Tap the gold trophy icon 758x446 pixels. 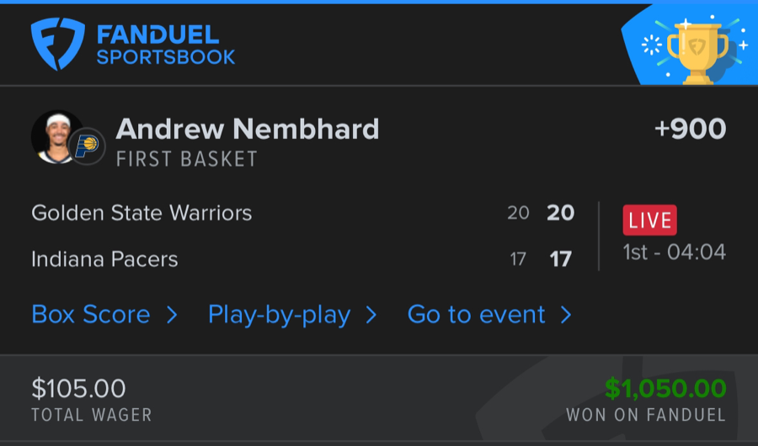click(x=697, y=50)
